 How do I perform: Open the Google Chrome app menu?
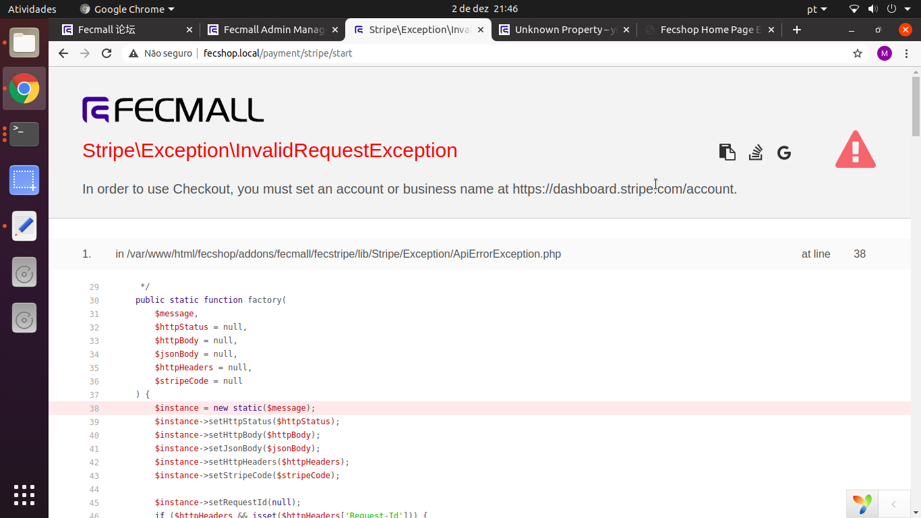click(127, 9)
